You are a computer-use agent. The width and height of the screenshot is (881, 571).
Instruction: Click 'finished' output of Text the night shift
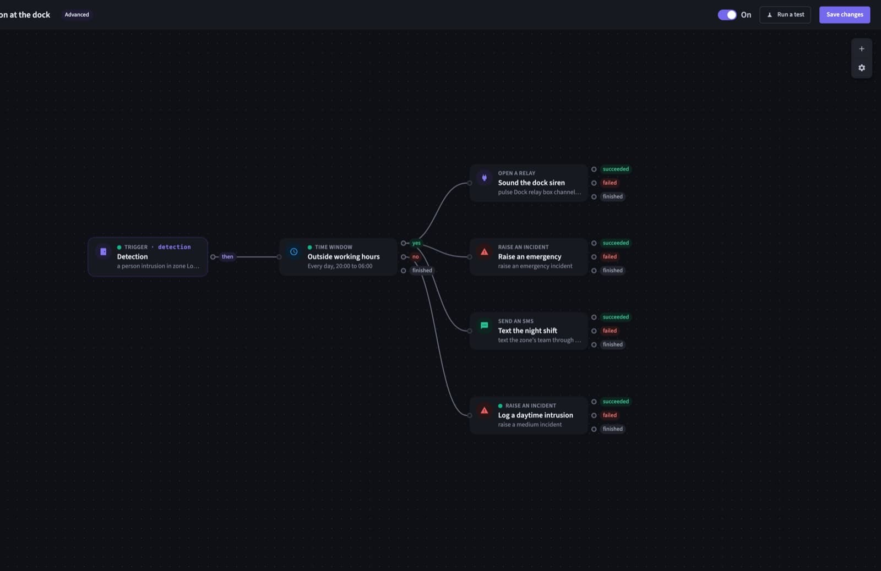594,345
